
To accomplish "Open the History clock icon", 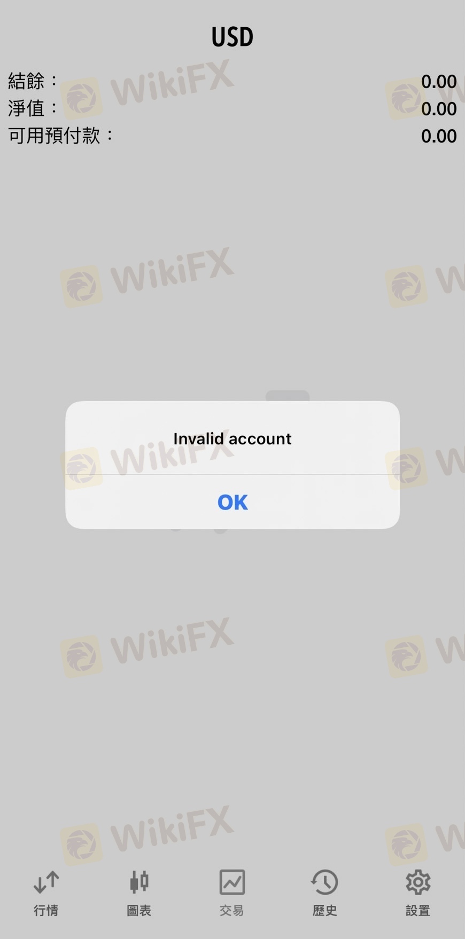I will pos(324,882).
